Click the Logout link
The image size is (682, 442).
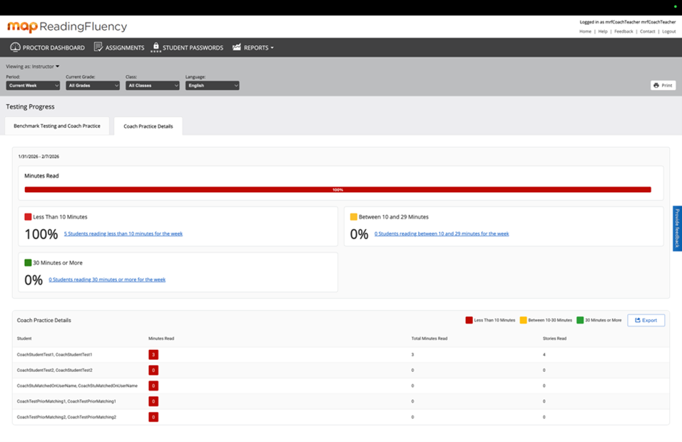click(x=668, y=31)
